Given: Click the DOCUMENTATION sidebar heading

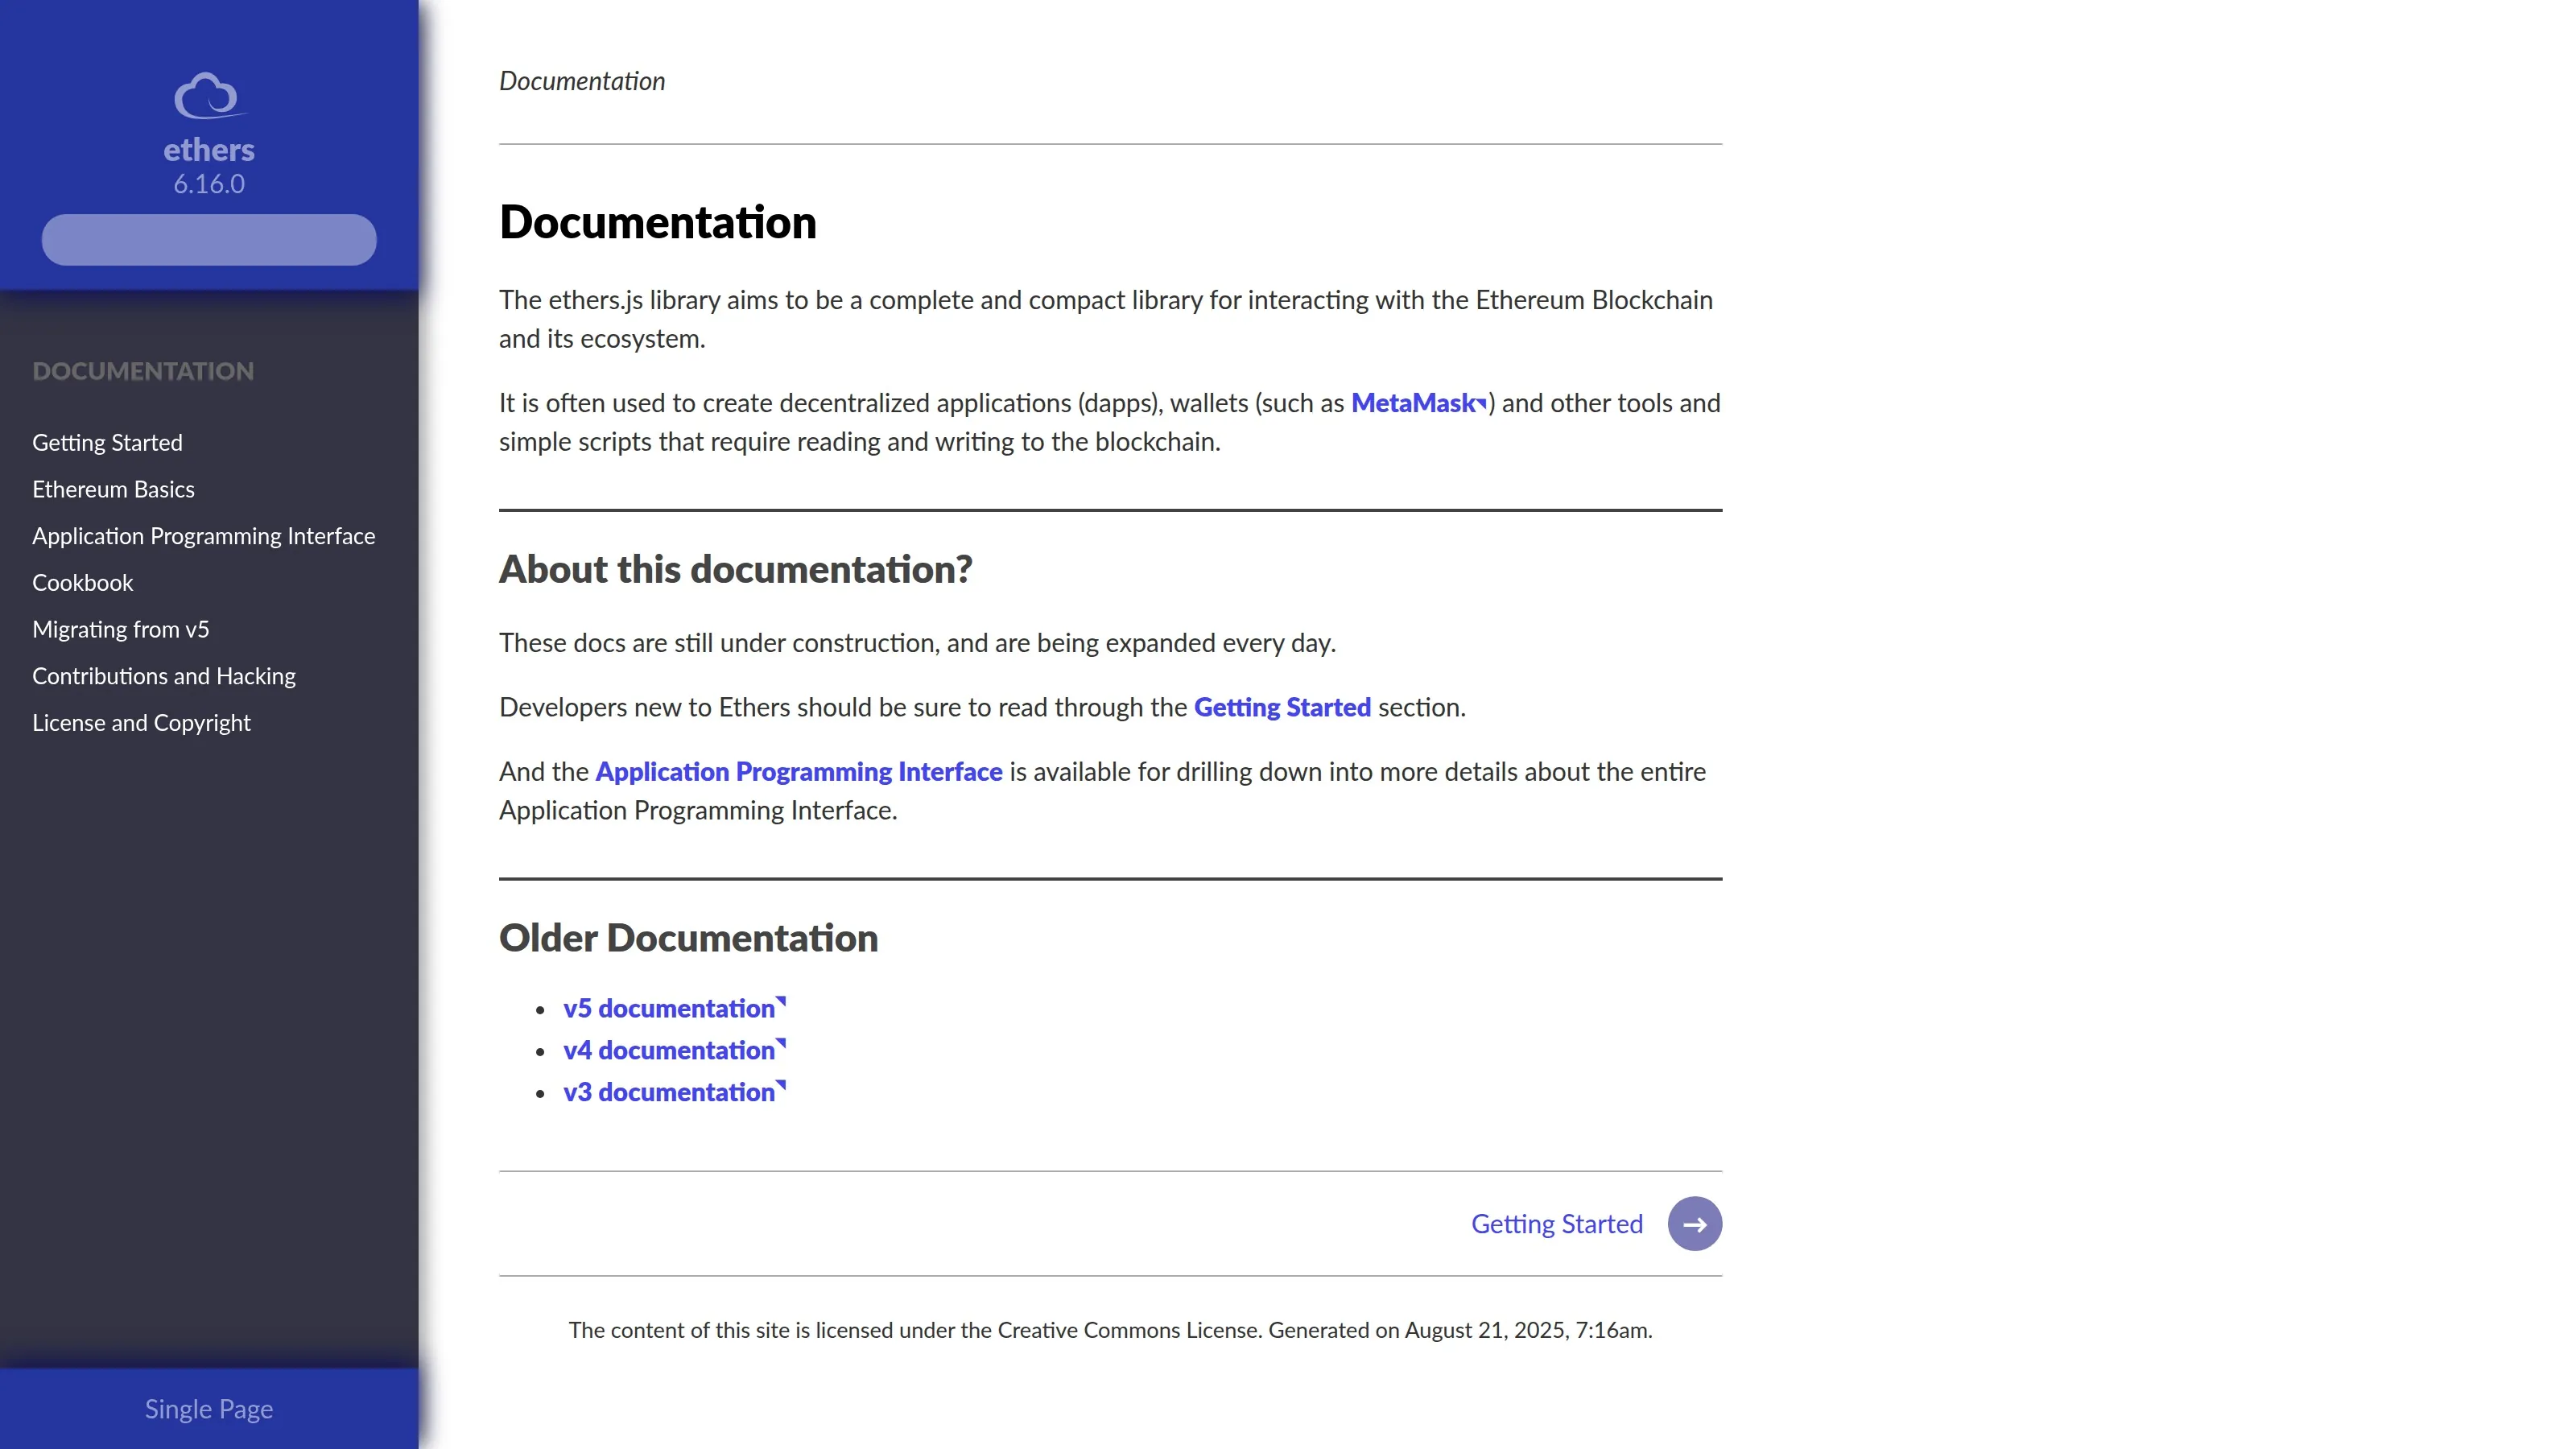Looking at the screenshot, I should (x=143, y=371).
